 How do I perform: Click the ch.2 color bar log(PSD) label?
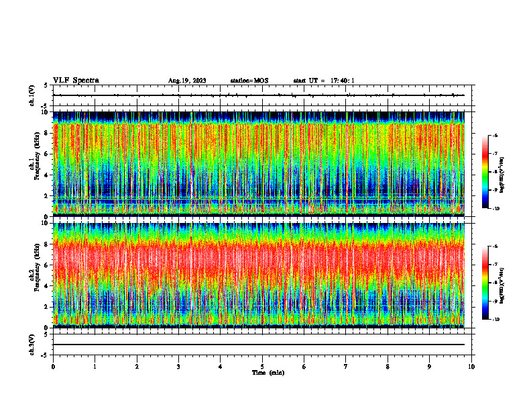point(501,285)
